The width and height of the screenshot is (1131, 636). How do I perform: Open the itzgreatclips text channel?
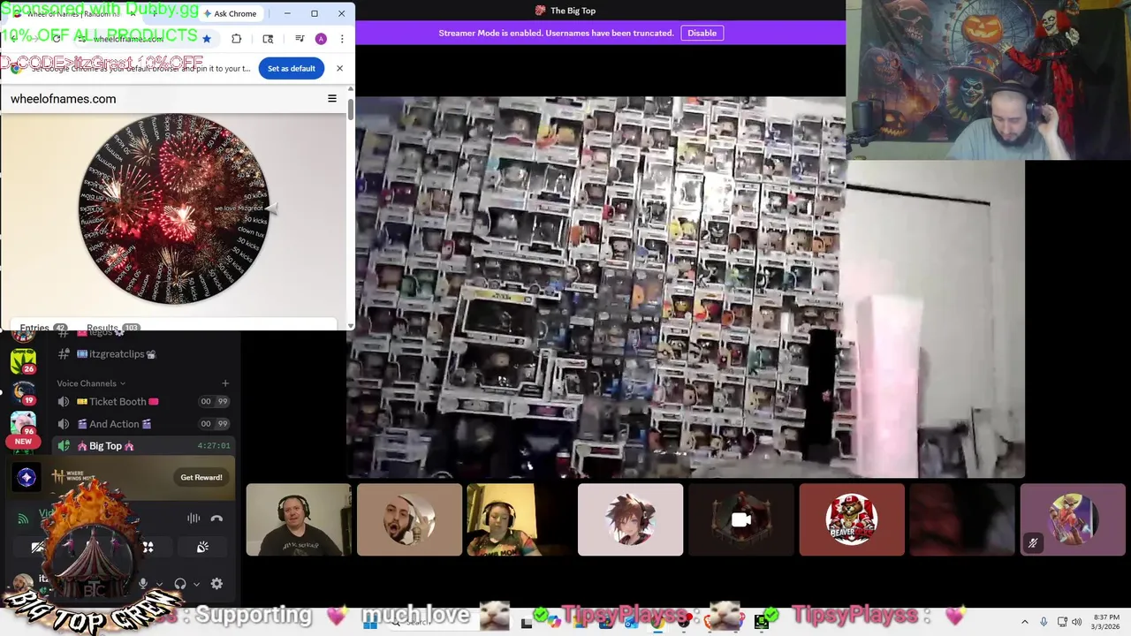pyautogui.click(x=117, y=354)
